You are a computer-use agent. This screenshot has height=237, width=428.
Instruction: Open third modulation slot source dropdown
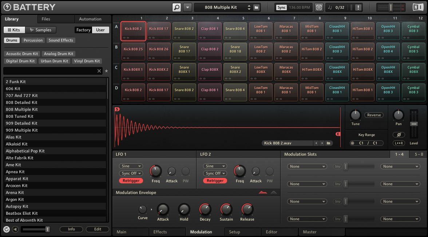pyautogui.click(x=307, y=202)
